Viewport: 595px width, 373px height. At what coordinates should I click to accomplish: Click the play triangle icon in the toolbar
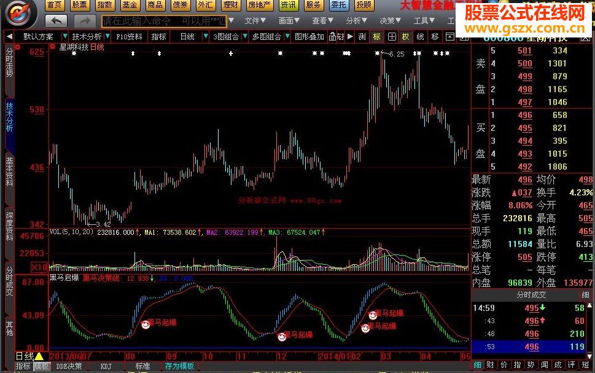tap(350, 36)
